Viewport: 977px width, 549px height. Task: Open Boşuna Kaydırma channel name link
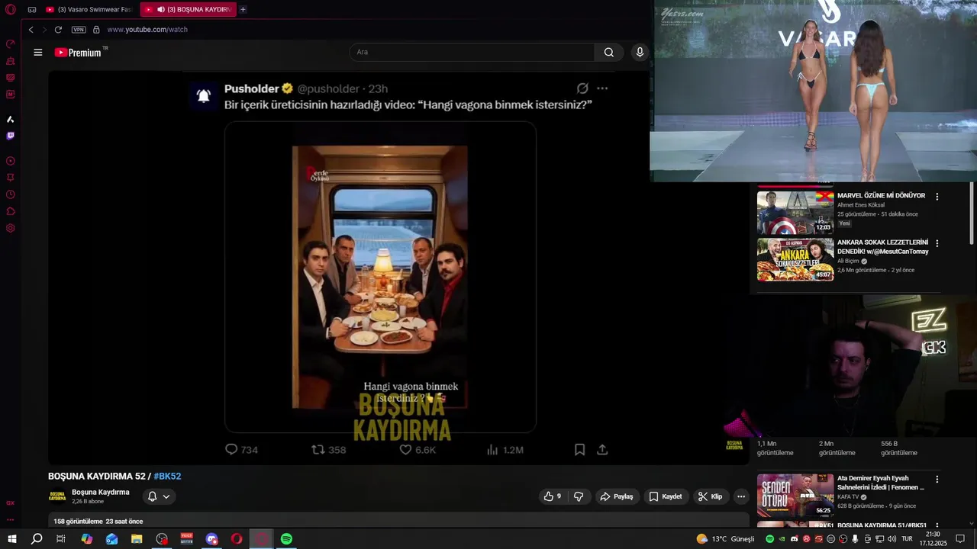click(101, 493)
